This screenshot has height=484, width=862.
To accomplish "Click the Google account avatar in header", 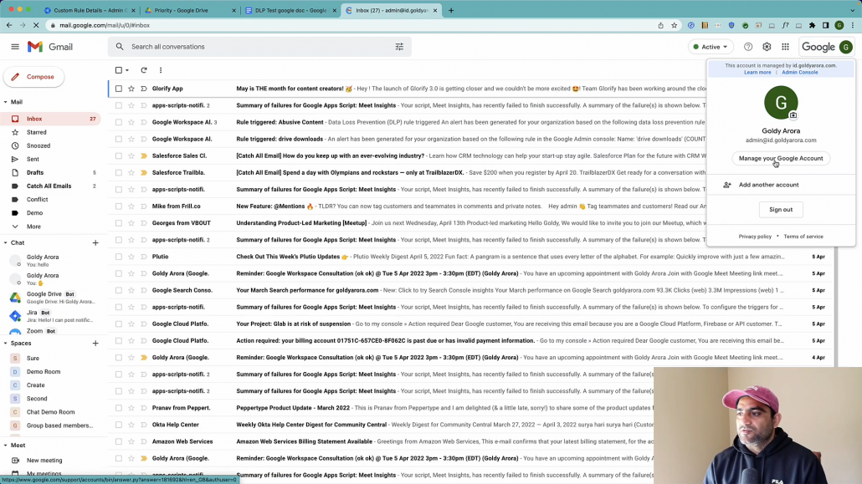I will tap(845, 47).
